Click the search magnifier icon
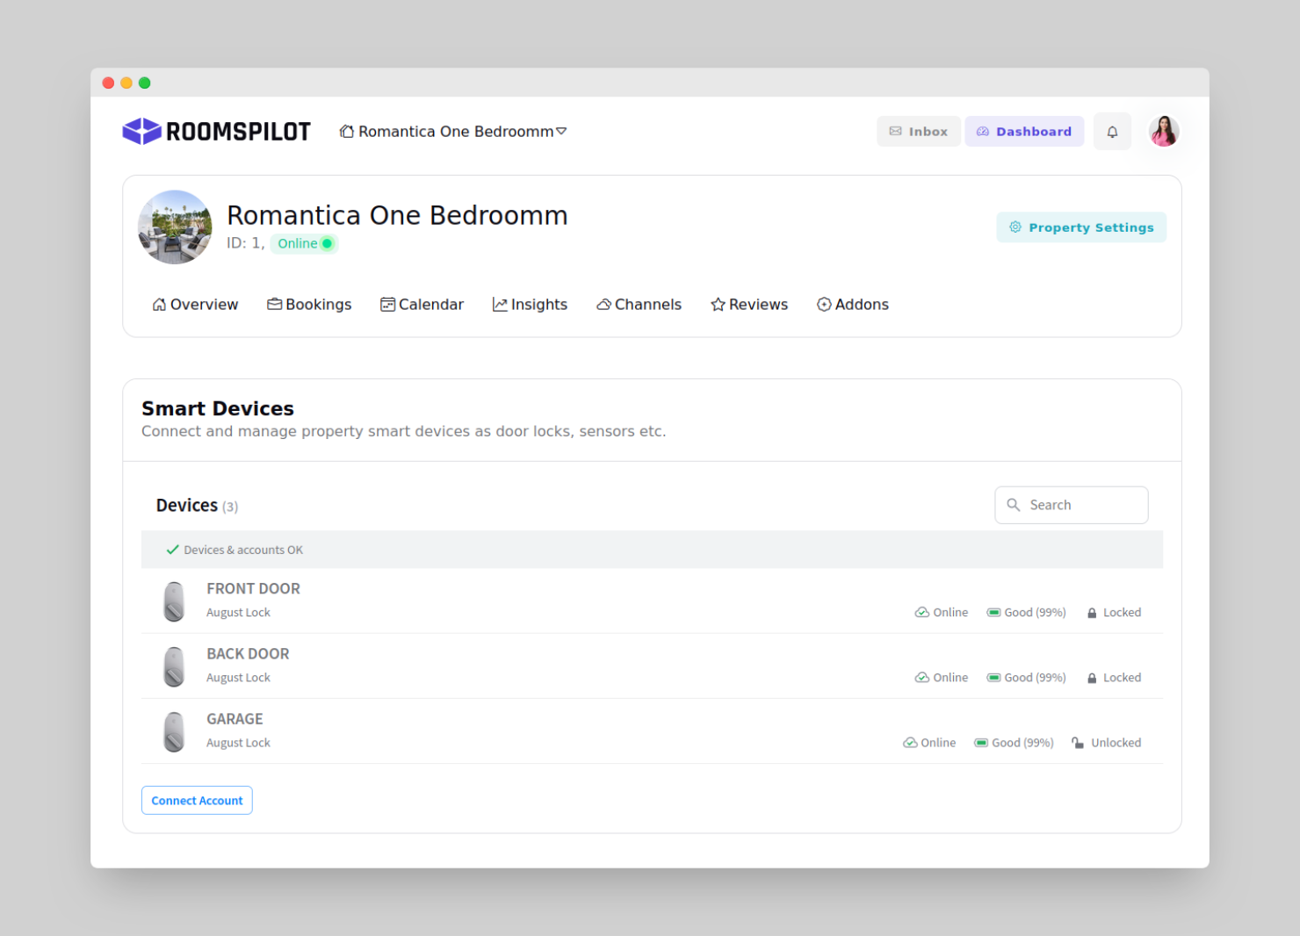 pyautogui.click(x=1014, y=505)
